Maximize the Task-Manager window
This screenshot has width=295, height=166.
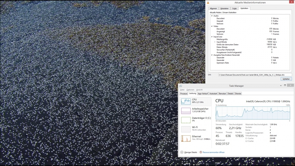coord(285,86)
